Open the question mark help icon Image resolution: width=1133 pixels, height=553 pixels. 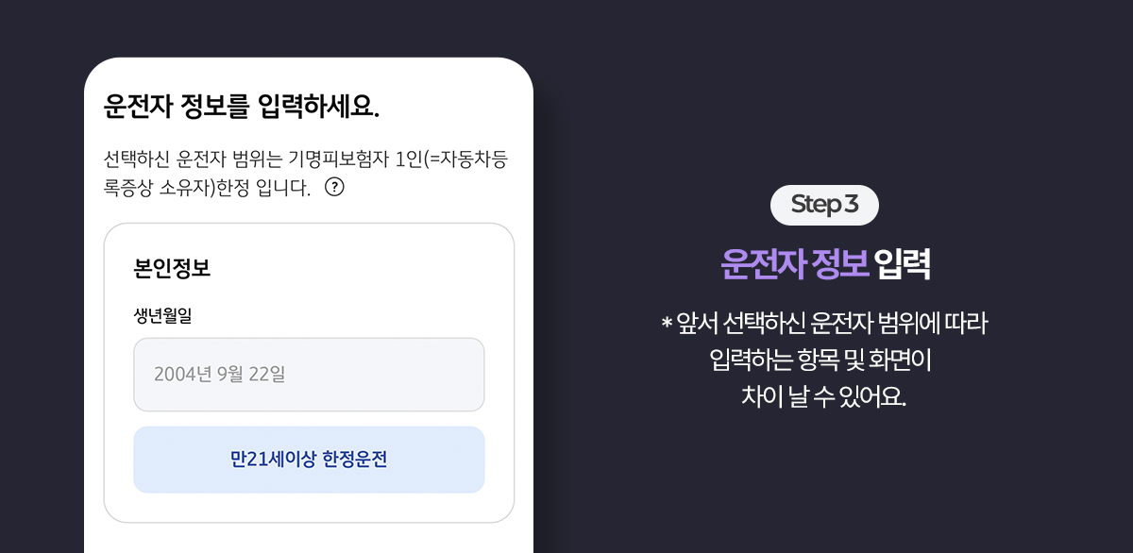point(334,187)
